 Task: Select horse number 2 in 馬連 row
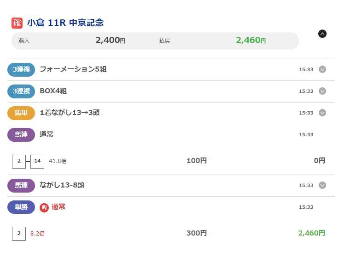(x=19, y=161)
